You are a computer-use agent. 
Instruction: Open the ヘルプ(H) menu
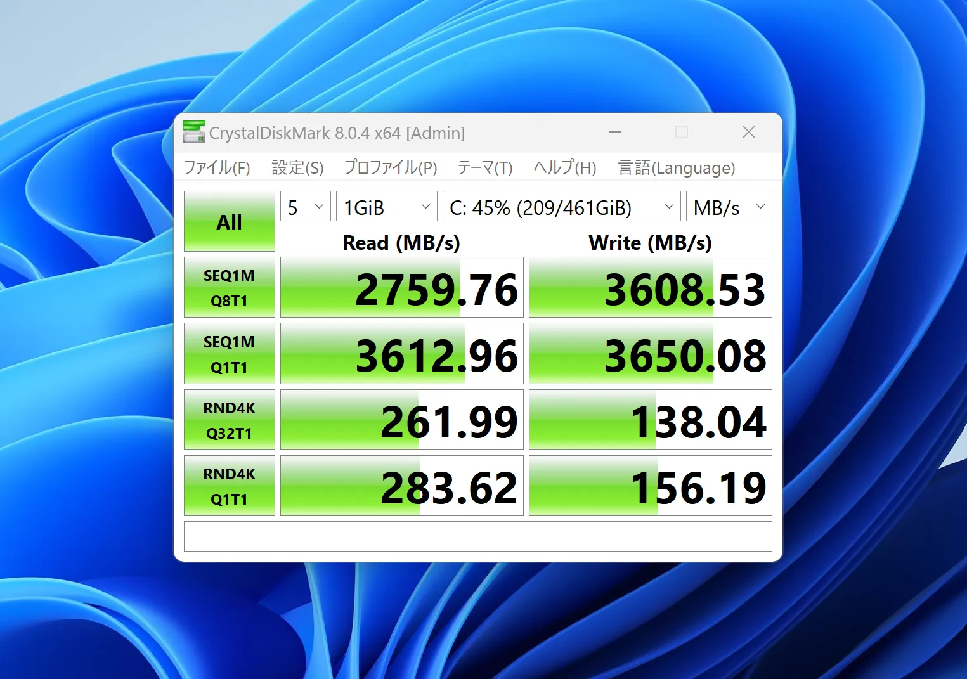565,168
